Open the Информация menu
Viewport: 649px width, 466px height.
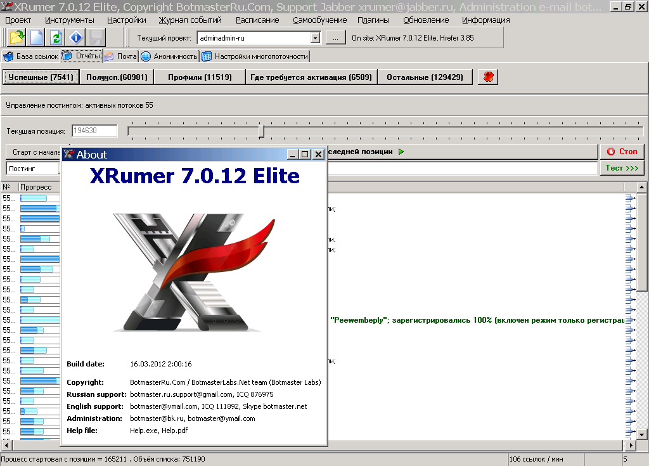[x=486, y=20]
